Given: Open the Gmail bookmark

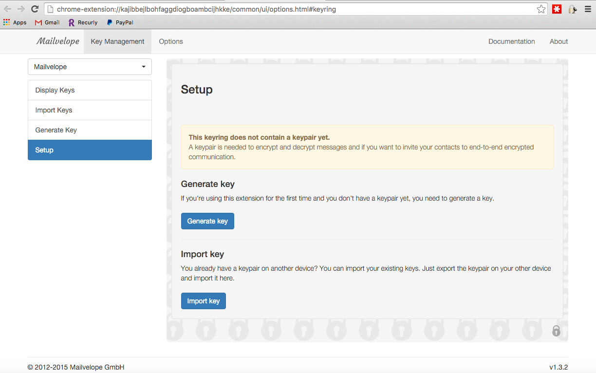Looking at the screenshot, I should click(47, 22).
